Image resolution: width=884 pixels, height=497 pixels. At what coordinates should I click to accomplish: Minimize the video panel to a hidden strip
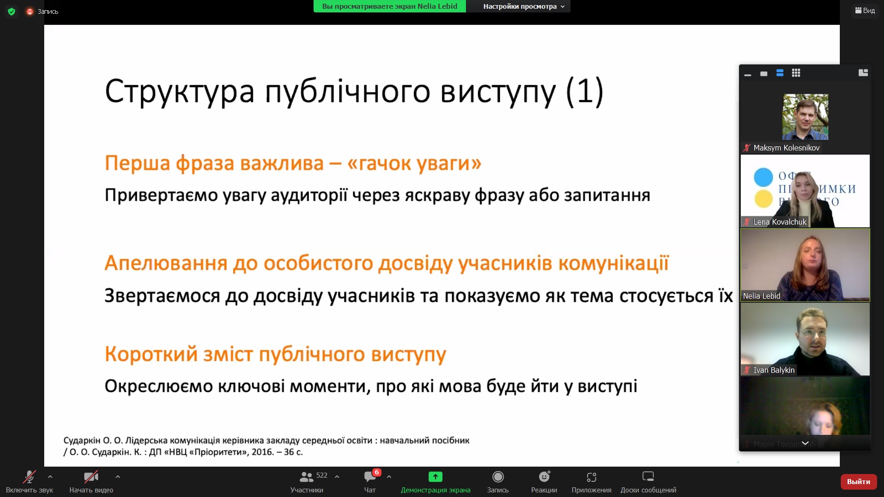point(748,74)
